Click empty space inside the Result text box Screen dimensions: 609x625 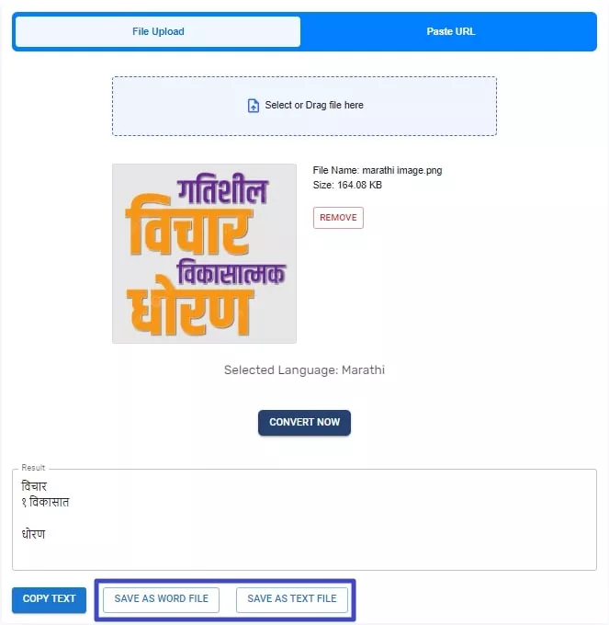pyautogui.click(x=367, y=533)
